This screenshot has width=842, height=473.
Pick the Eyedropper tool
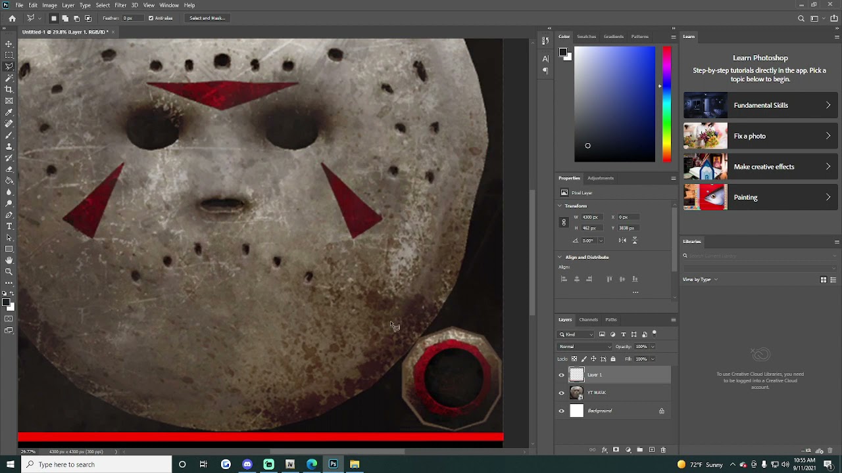tap(9, 112)
